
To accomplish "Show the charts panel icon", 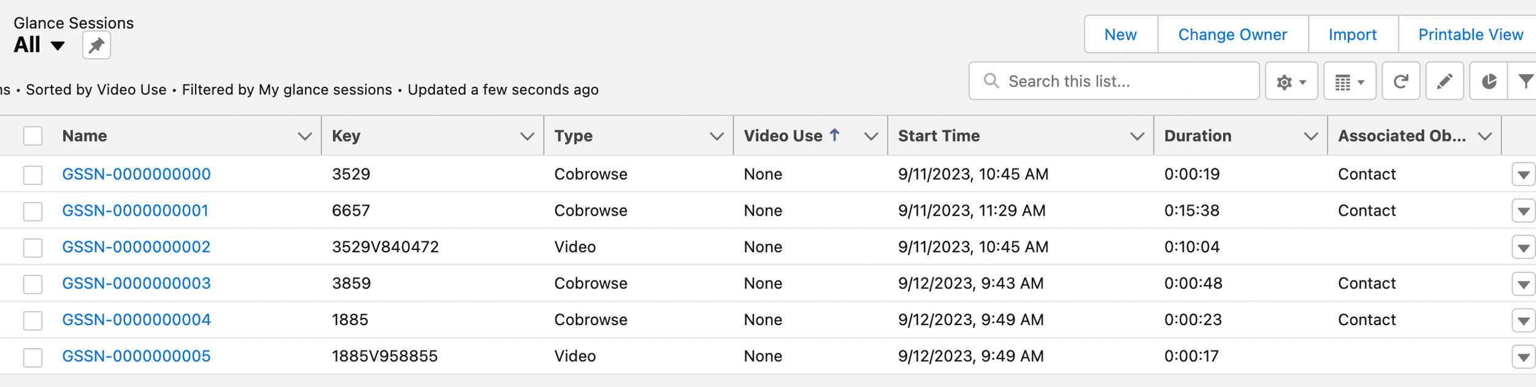I will point(1489,81).
